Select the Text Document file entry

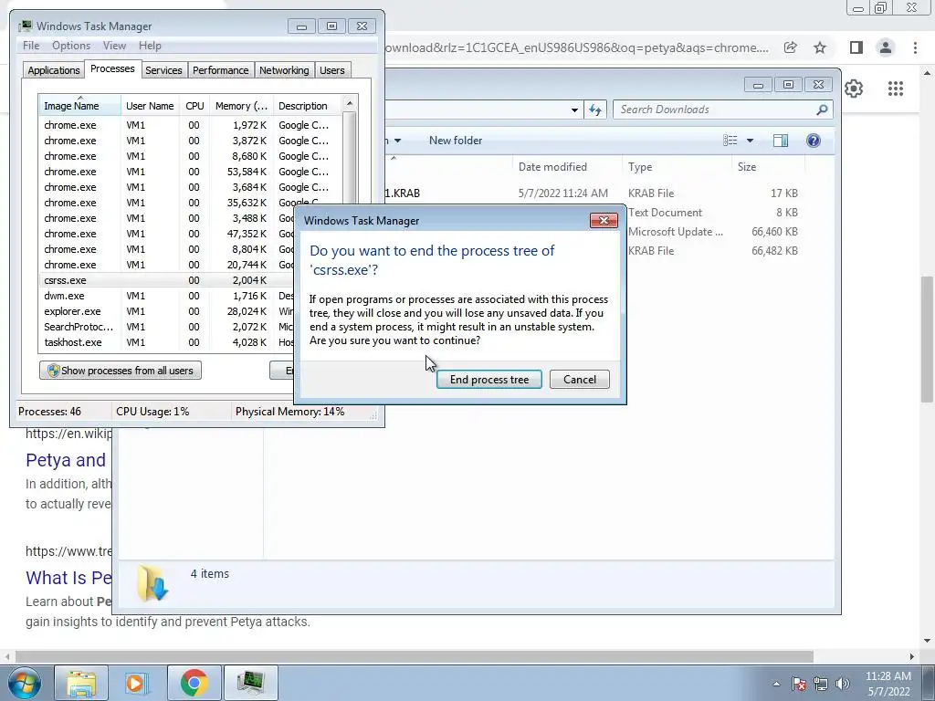click(x=665, y=212)
